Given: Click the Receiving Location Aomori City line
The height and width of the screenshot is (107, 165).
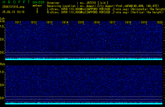Looking at the screenshot, I should [x=103, y=6].
